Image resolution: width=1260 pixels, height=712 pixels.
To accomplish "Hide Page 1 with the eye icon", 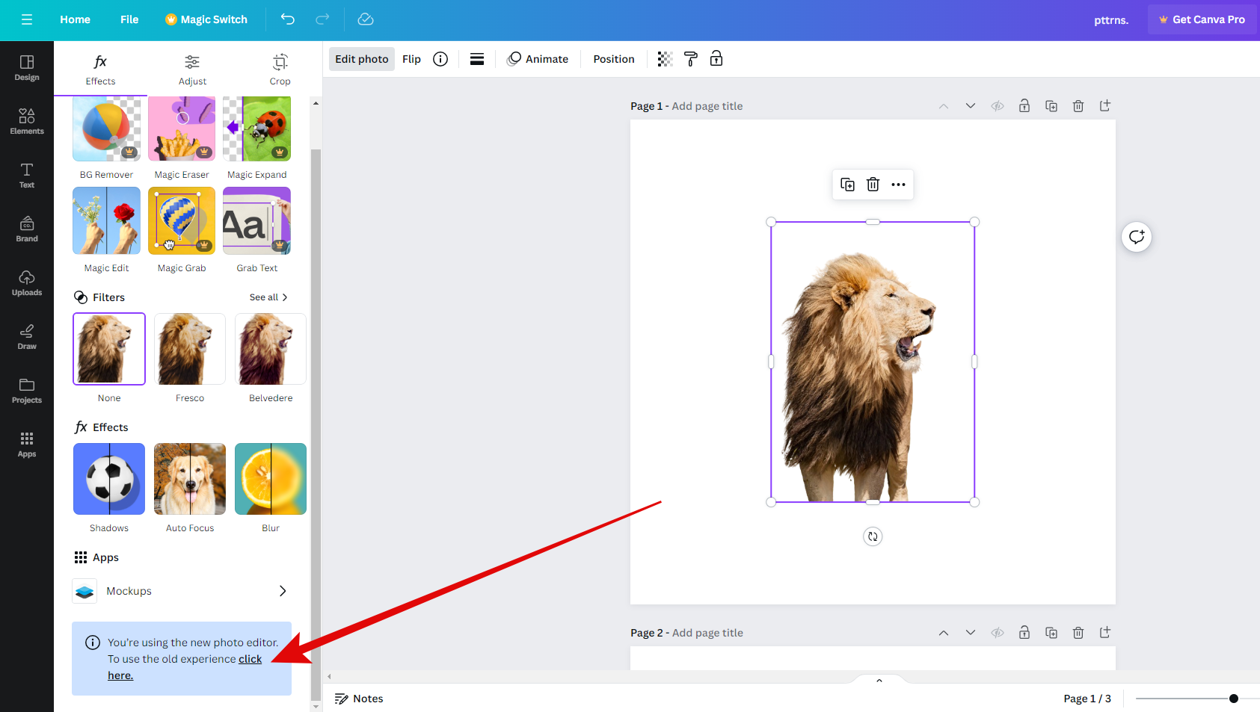I will 998,106.
